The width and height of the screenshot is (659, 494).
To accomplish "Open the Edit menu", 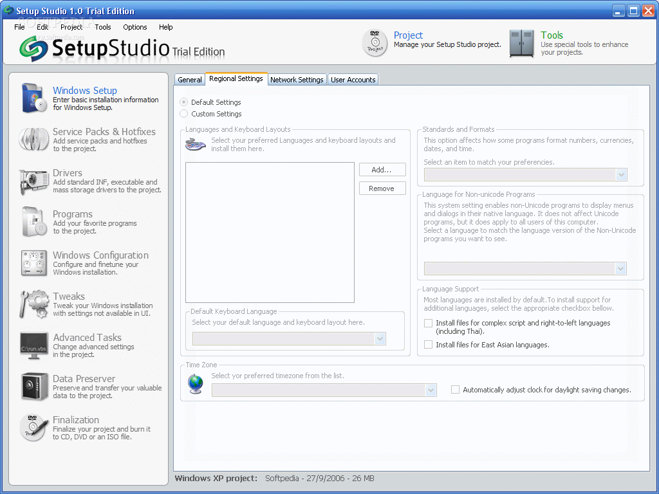I will pyautogui.click(x=42, y=27).
